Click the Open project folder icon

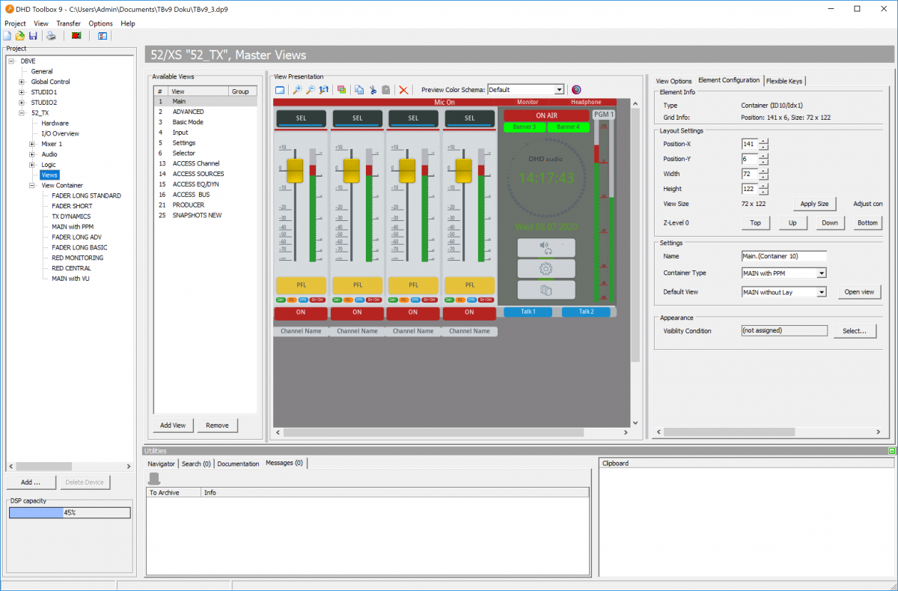pyautogui.click(x=20, y=35)
